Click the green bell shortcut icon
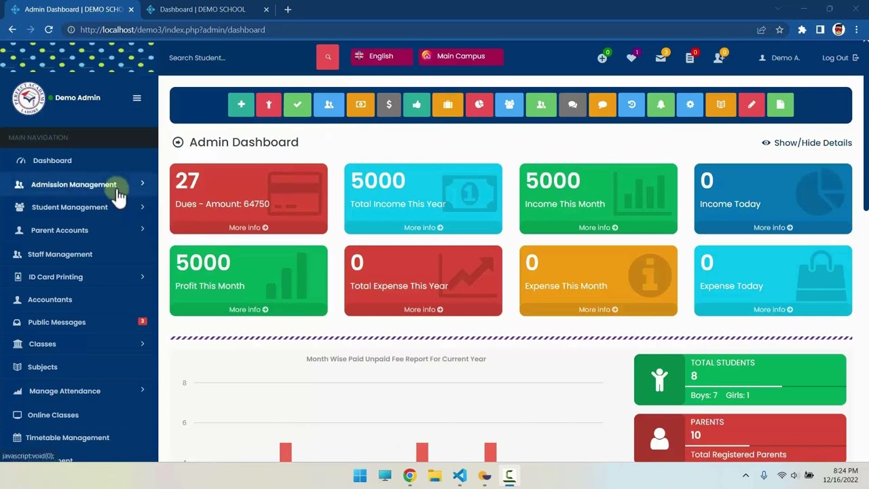 (661, 105)
